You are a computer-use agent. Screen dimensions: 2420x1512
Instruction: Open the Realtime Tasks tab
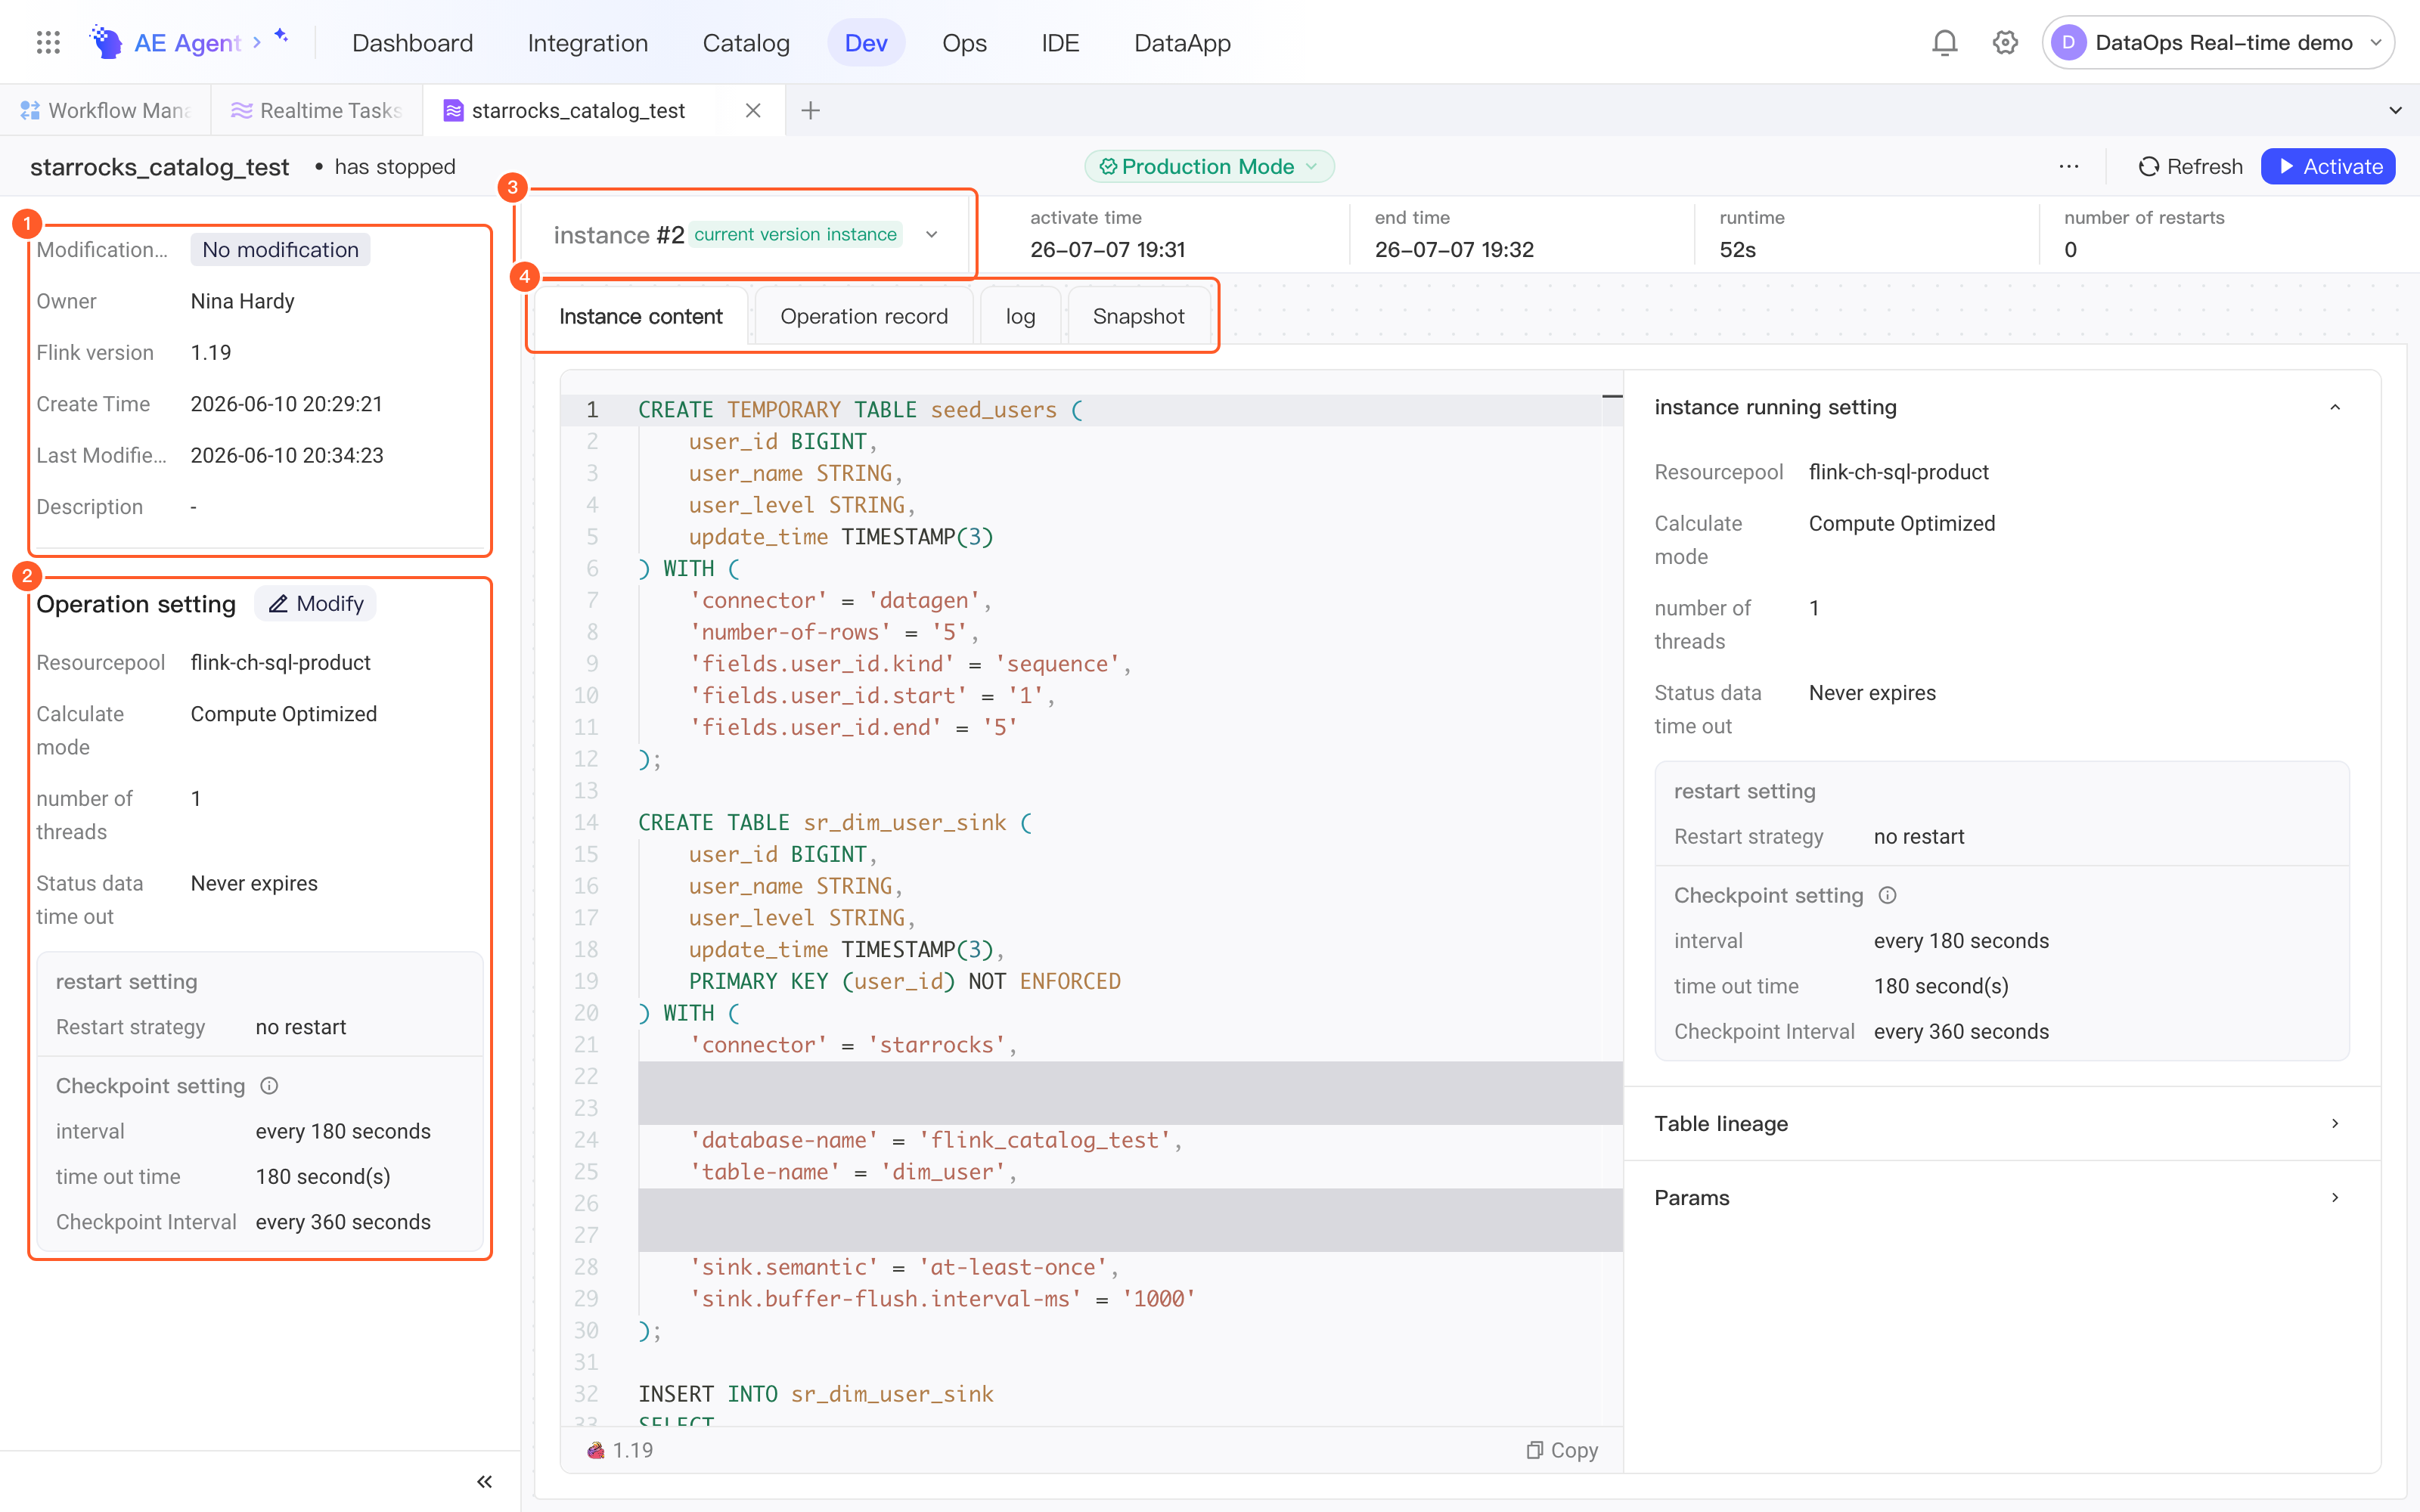[316, 110]
